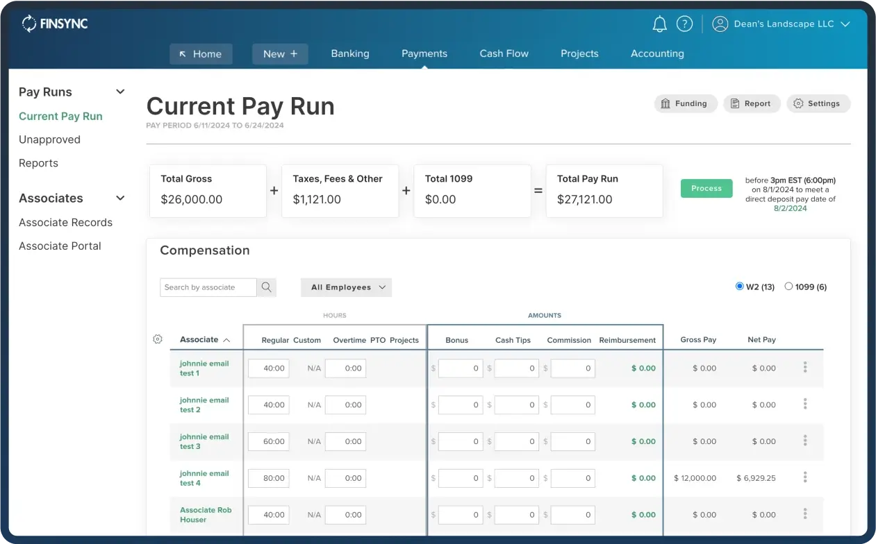Open the Cash Flow menu item

point(504,53)
